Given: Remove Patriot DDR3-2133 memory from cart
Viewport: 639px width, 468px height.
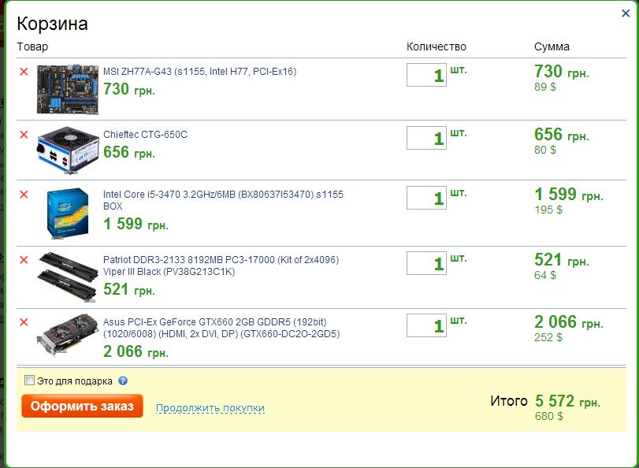Looking at the screenshot, I should click(x=24, y=260).
